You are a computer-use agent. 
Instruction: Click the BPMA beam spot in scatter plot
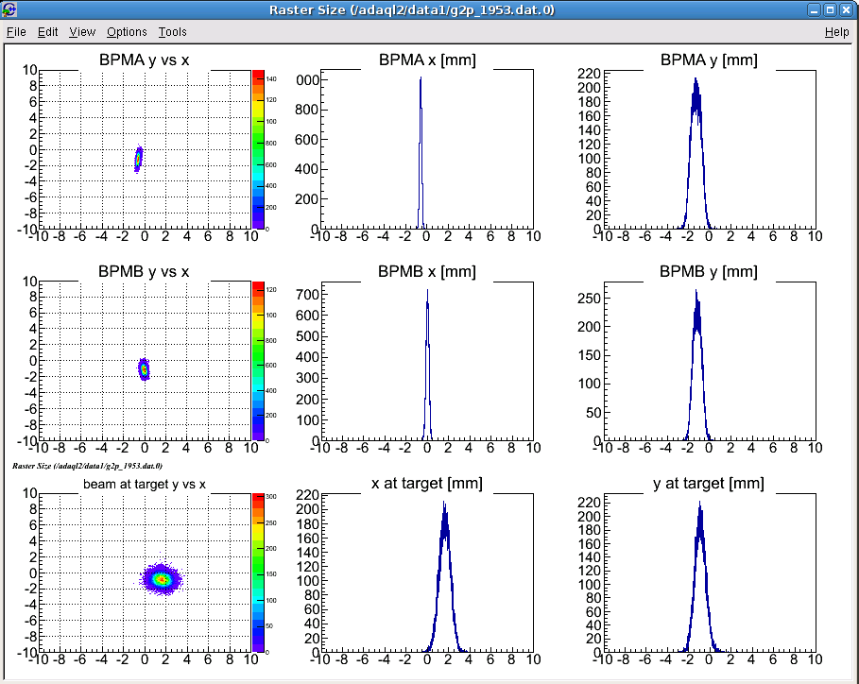[x=138, y=159]
